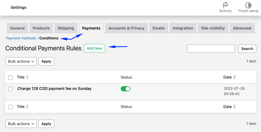Viewport: 261px width, 132px height.
Task: Go to Accounts & Privacy tab
Action: (126, 28)
